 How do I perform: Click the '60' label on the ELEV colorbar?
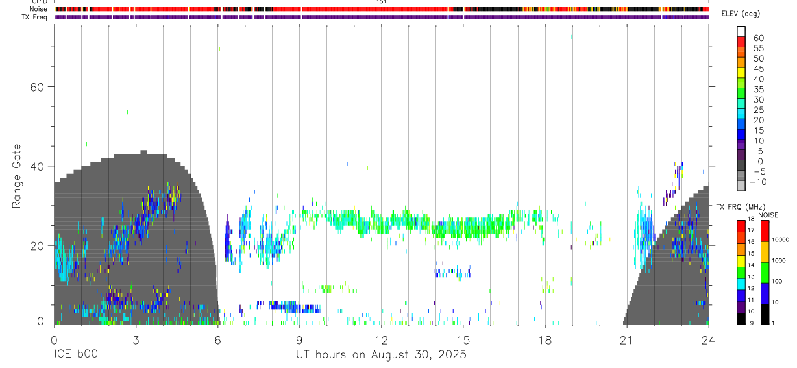[759, 38]
